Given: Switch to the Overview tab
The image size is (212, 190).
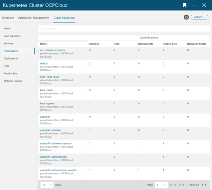Looking at the screenshot, I should click(8, 18).
